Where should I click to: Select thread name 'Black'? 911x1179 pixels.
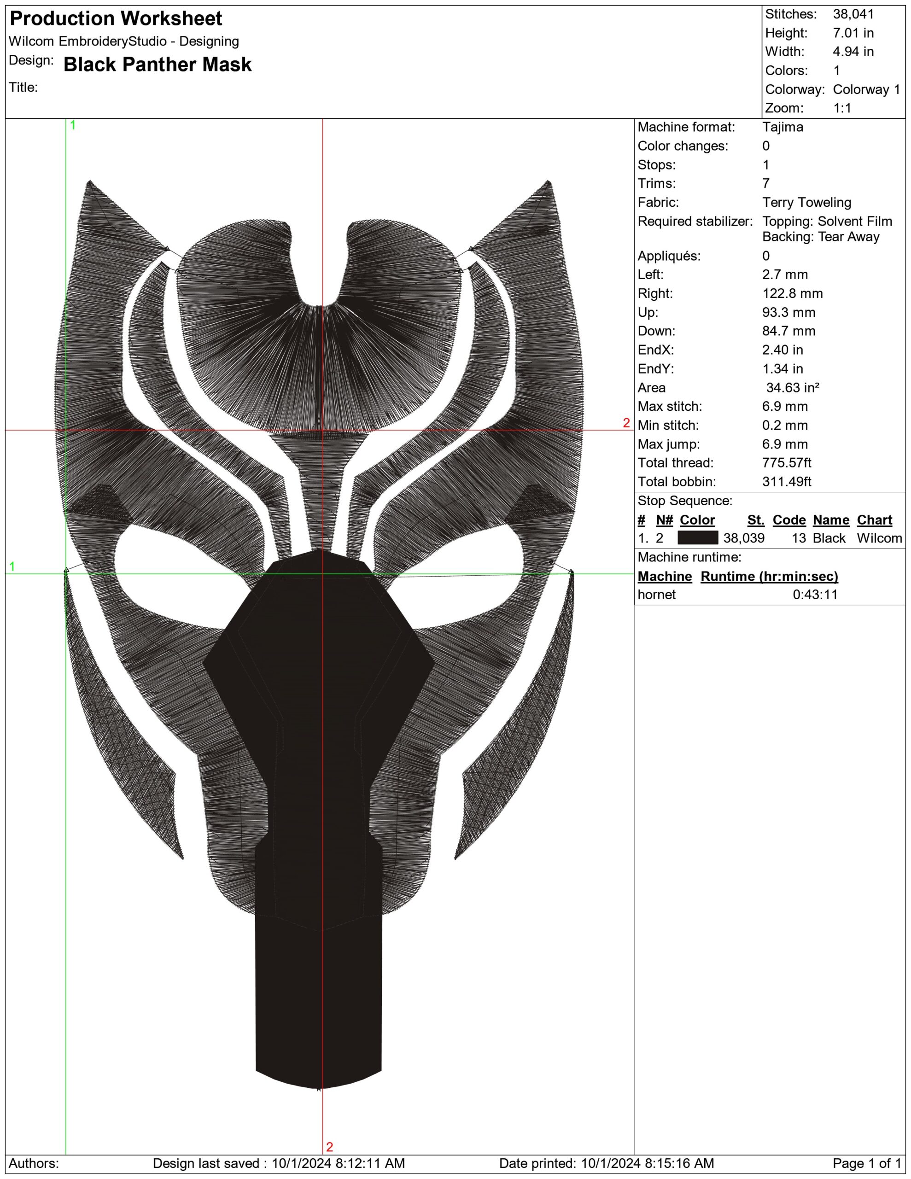click(829, 538)
